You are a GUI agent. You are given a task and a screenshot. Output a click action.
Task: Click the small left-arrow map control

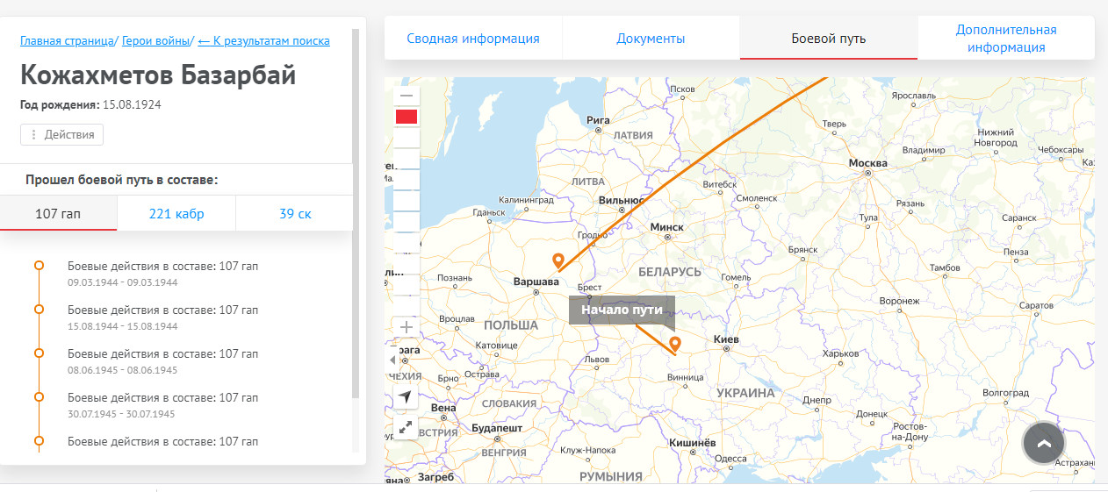(392, 360)
